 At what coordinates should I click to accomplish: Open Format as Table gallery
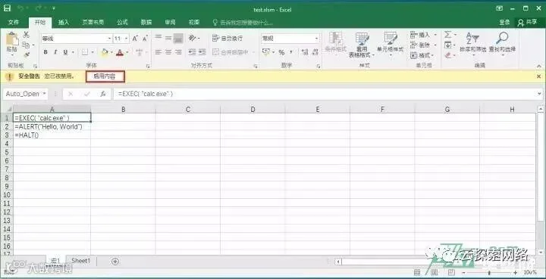(x=362, y=45)
